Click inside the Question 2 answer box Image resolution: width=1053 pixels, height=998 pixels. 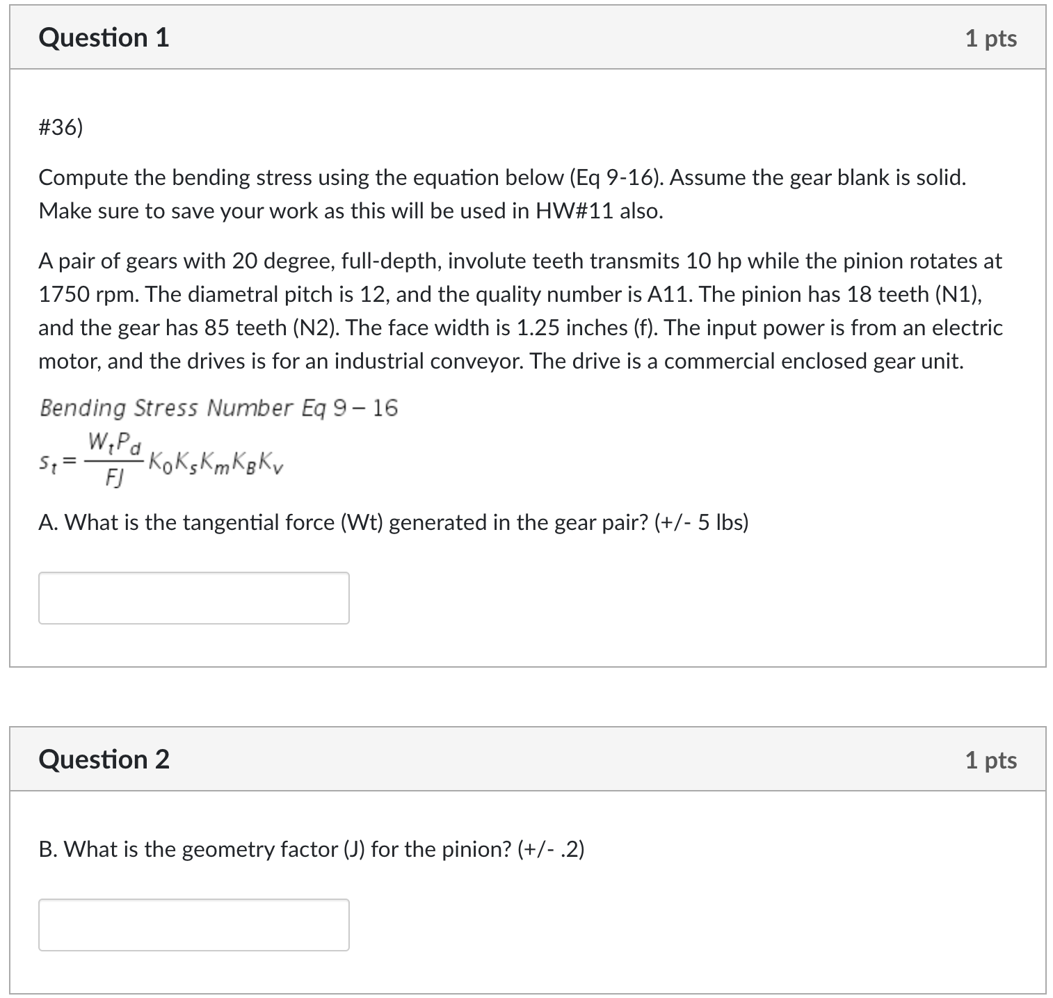point(193,924)
